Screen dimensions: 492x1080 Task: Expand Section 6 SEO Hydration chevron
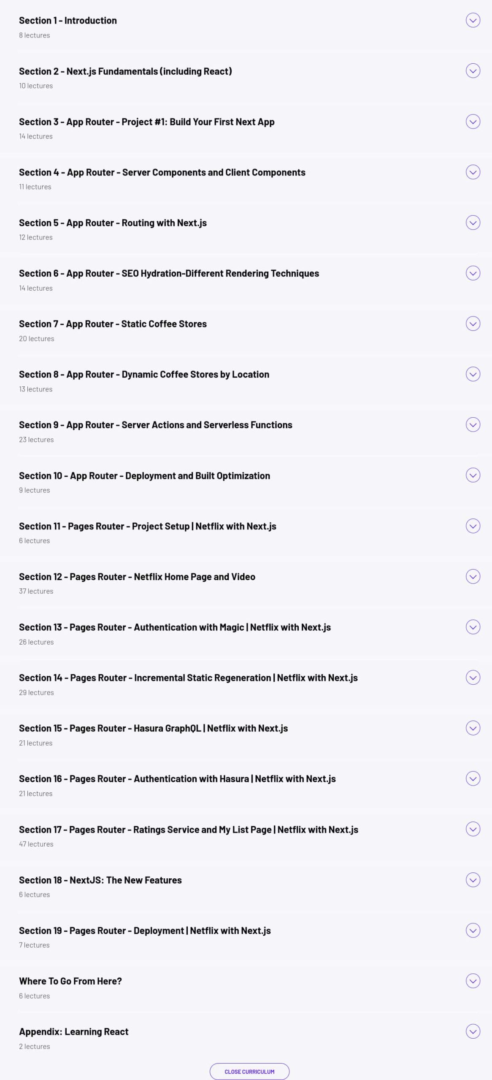pyautogui.click(x=473, y=273)
